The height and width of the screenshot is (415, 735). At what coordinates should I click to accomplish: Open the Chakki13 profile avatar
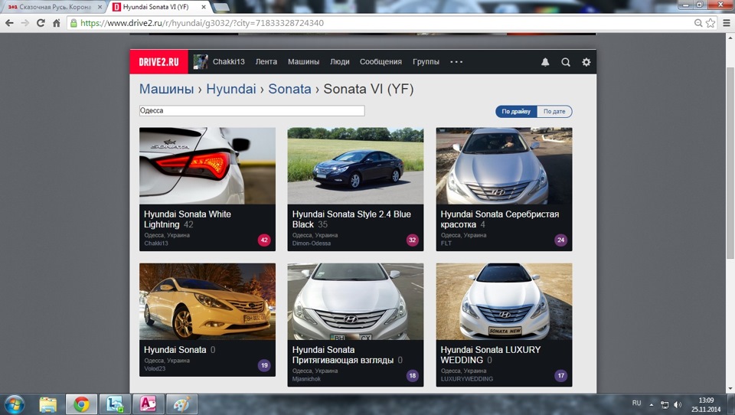click(200, 62)
